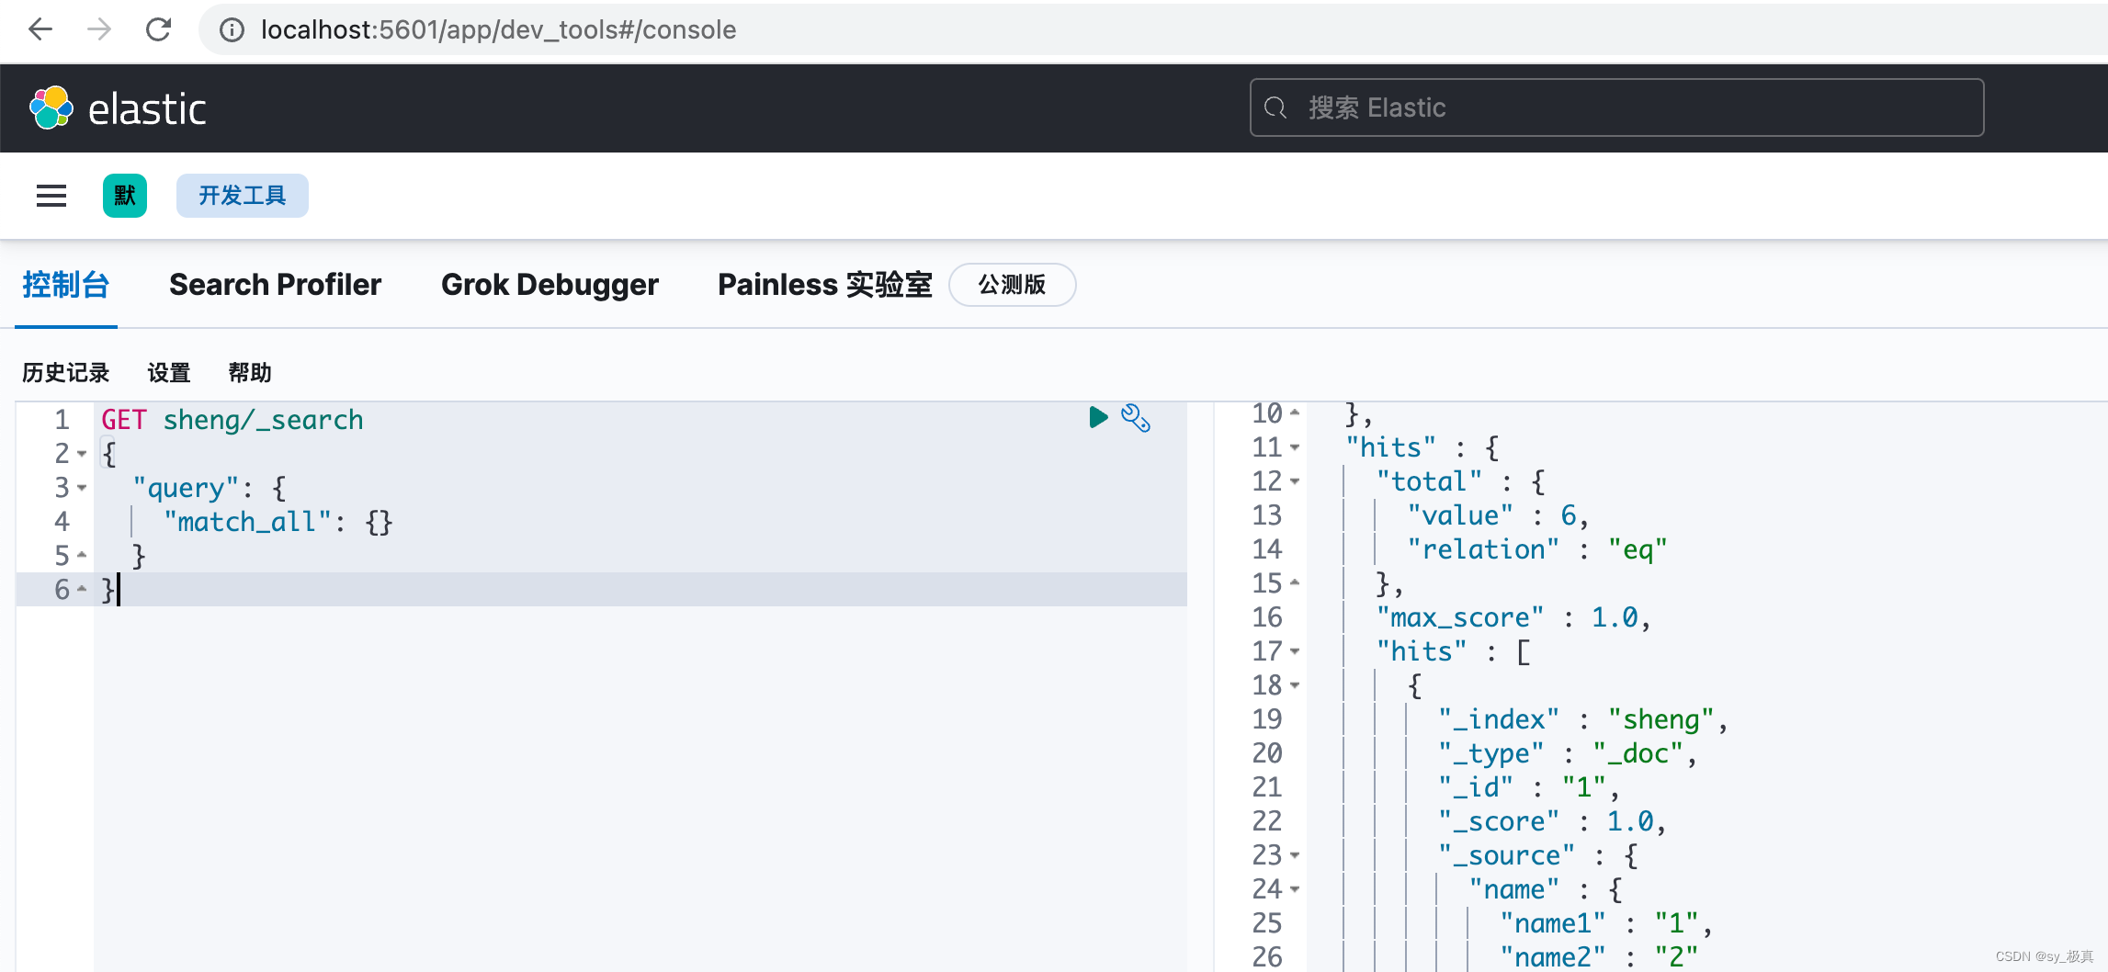Click the site info icon in address bar
Image resolution: width=2108 pixels, height=972 pixels.
point(232,30)
